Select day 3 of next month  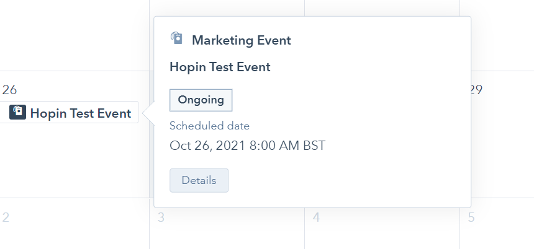(161, 217)
